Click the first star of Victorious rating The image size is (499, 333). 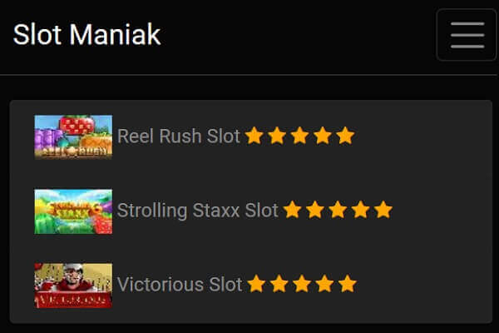(256, 284)
